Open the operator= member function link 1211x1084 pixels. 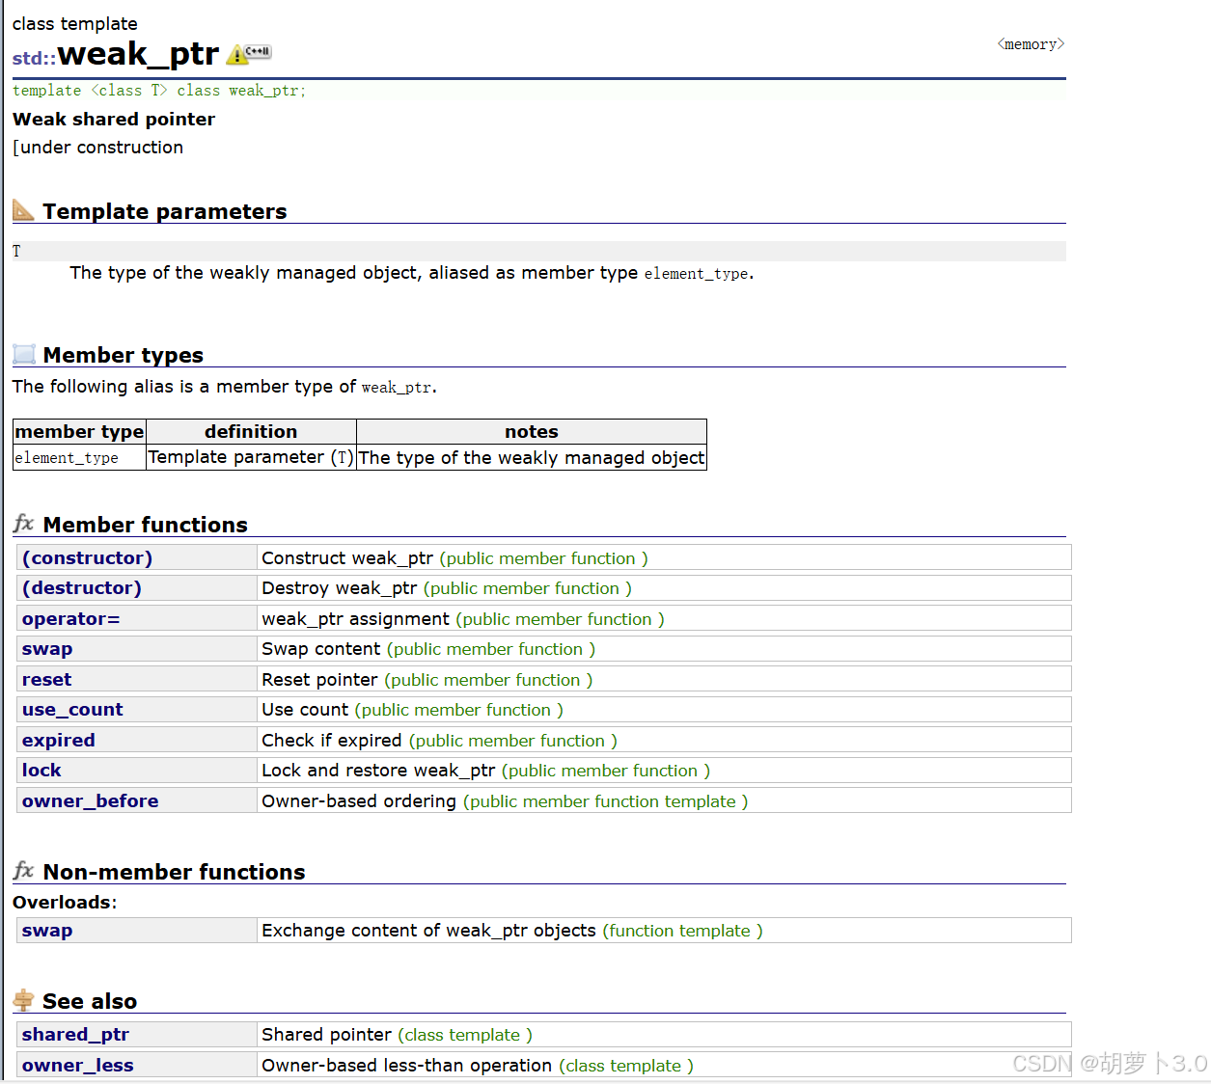70,618
